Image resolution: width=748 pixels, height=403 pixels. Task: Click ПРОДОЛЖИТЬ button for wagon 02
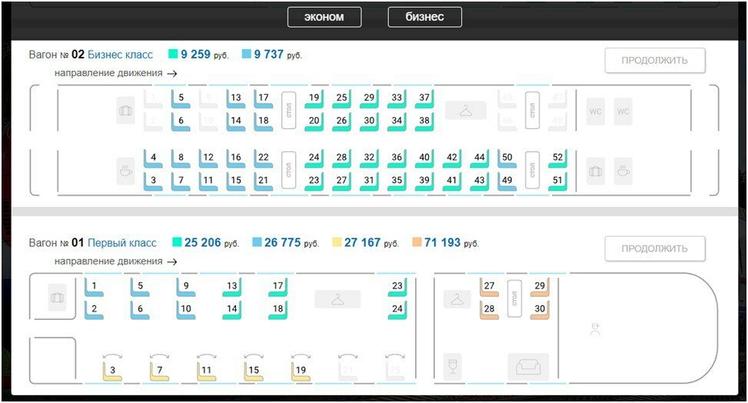click(654, 61)
